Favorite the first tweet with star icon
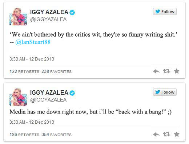The height and width of the screenshot is (144, 189). coord(177,71)
